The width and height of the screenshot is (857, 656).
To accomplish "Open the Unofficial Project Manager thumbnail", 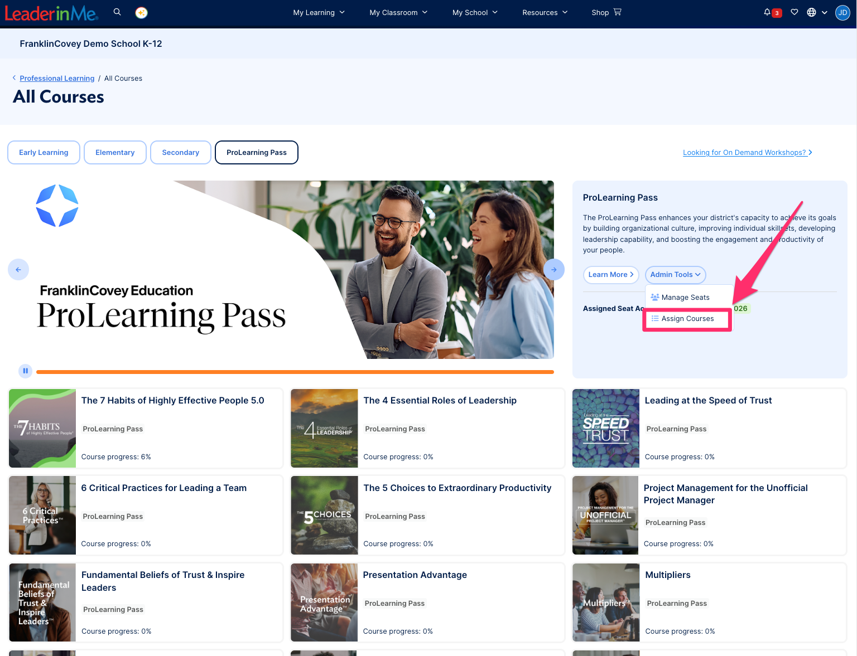I will 605,516.
